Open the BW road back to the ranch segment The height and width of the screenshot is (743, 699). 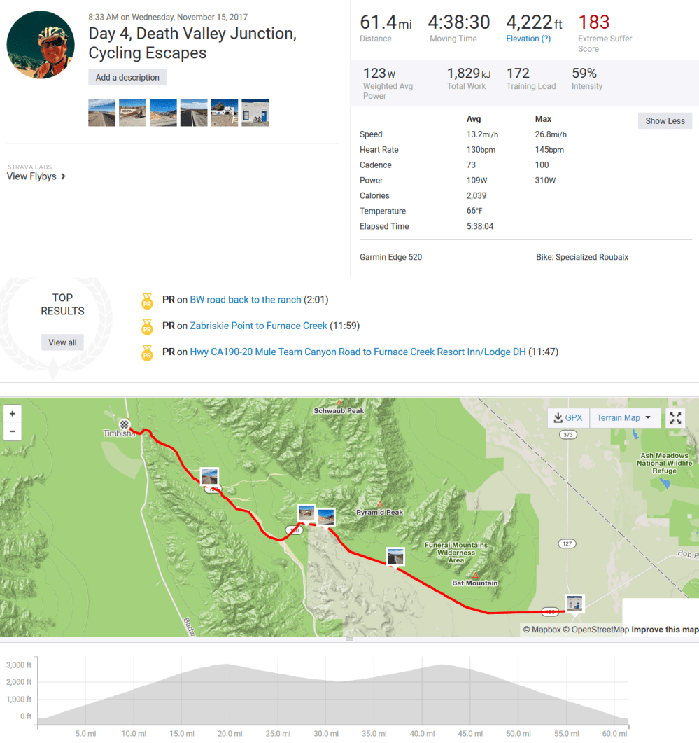coord(245,300)
